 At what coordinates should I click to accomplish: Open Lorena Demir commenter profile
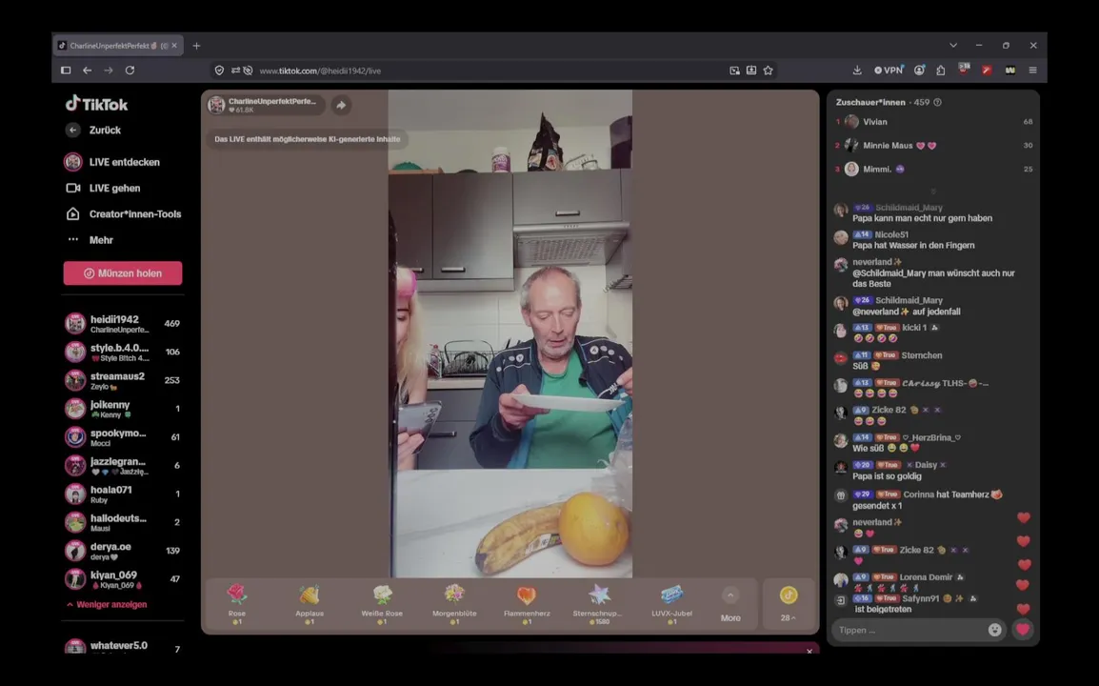click(926, 577)
